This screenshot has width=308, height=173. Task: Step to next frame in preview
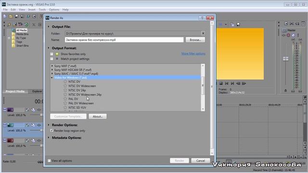[x=244, y=83]
